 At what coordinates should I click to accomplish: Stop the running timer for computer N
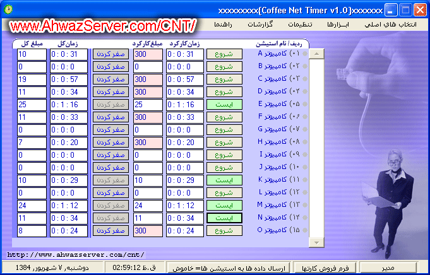224,218
